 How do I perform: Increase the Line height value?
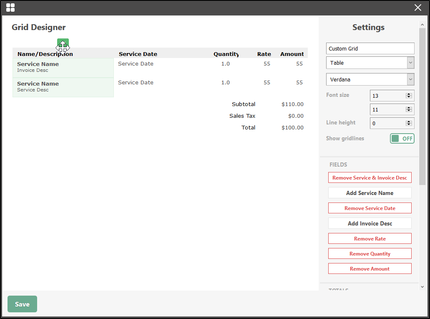(408, 121)
